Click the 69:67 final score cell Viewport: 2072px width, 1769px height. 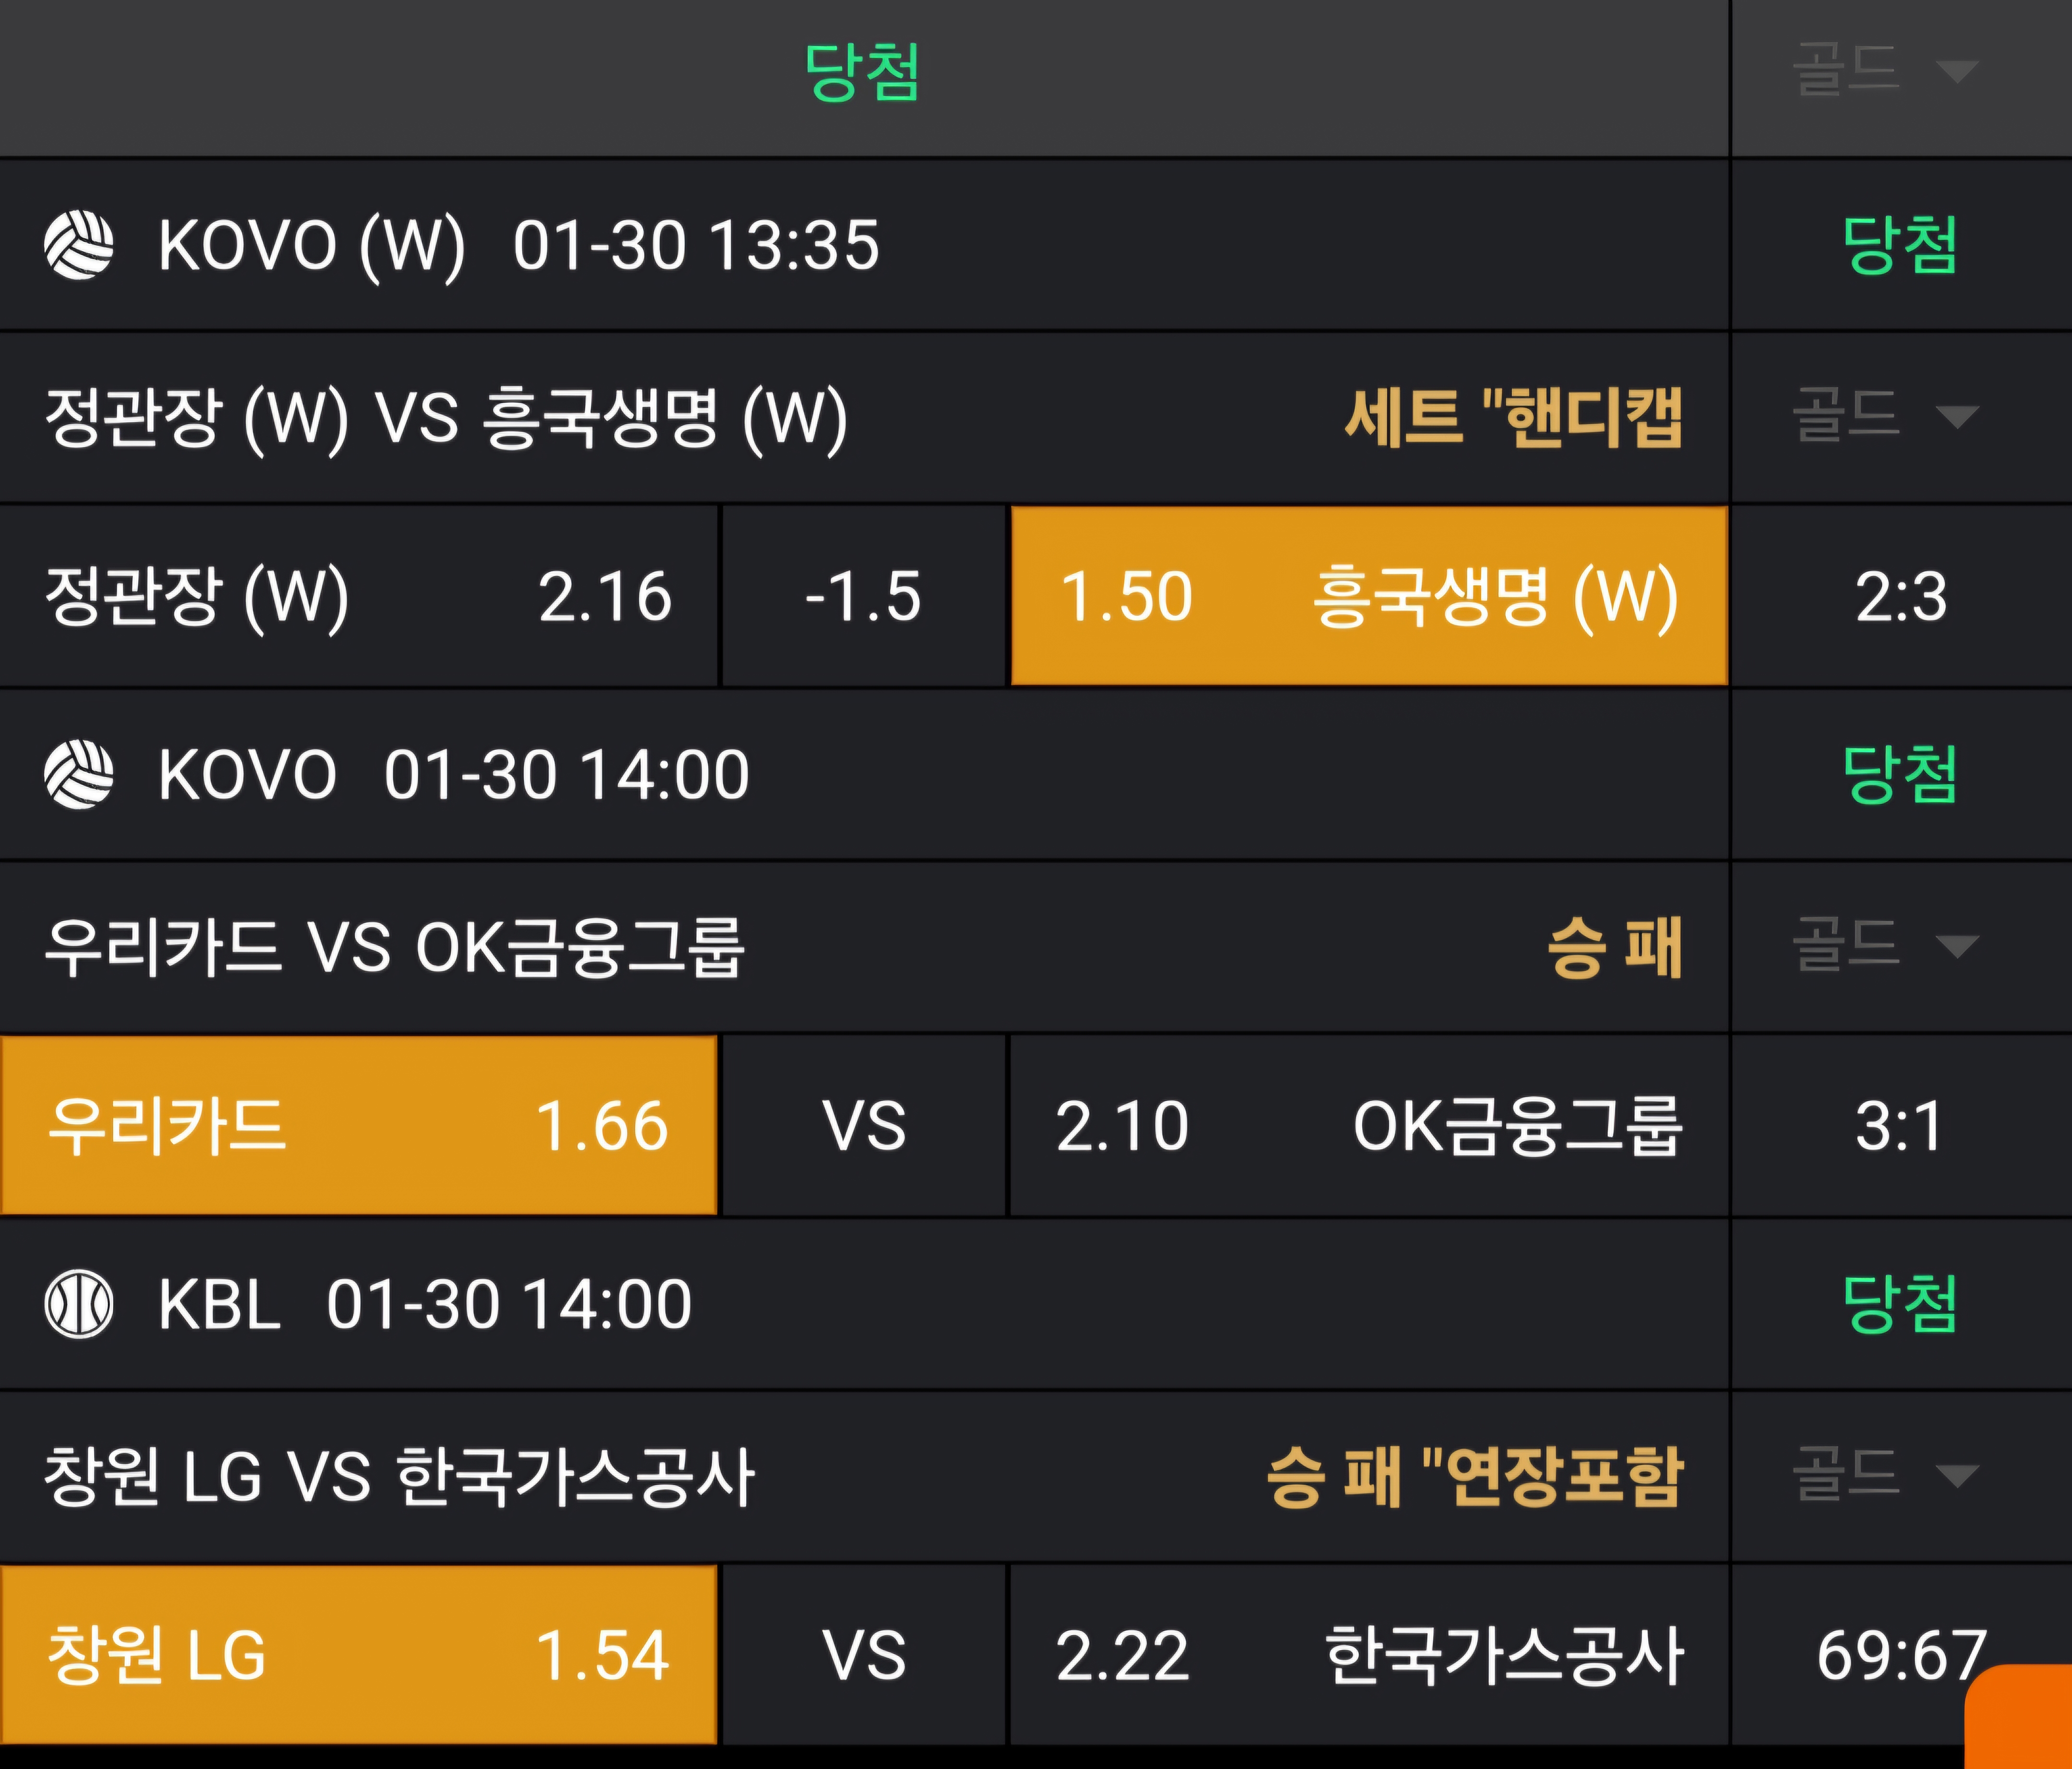1885,1655
